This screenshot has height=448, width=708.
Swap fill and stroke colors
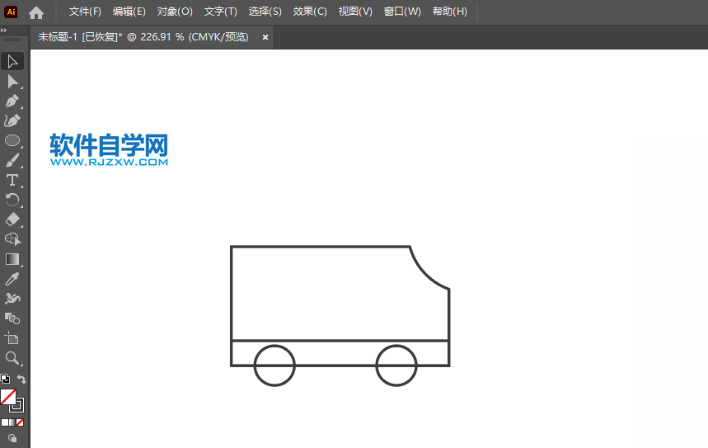tap(21, 379)
